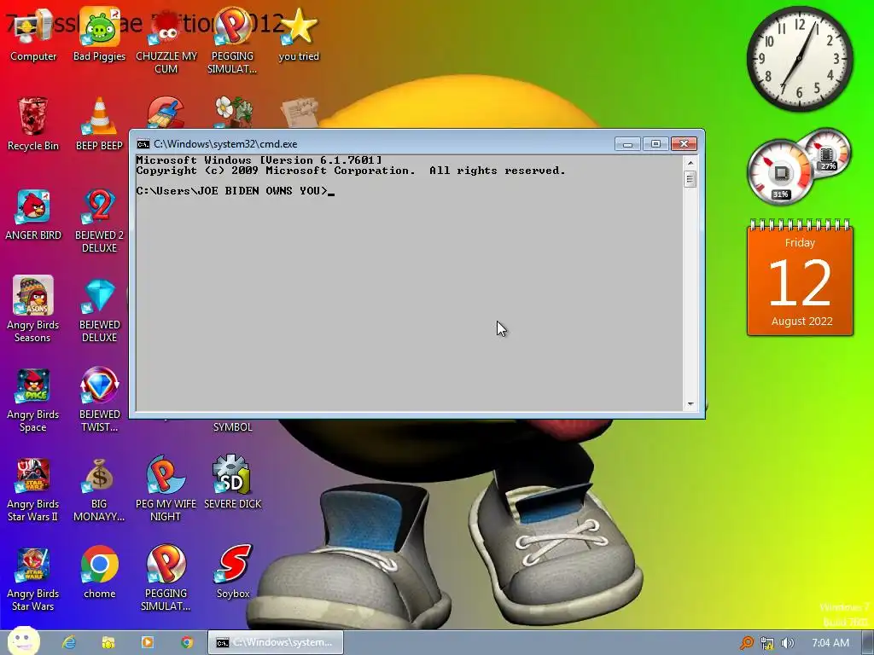Screen dimensions: 874x655
Task: Click the orange magnifier tray icon
Action: (746, 643)
